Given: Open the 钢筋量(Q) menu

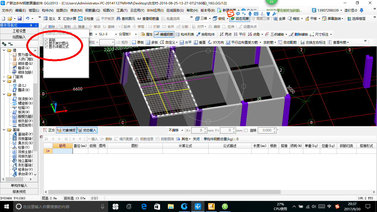Looking at the screenshot, I should (x=92, y=10).
